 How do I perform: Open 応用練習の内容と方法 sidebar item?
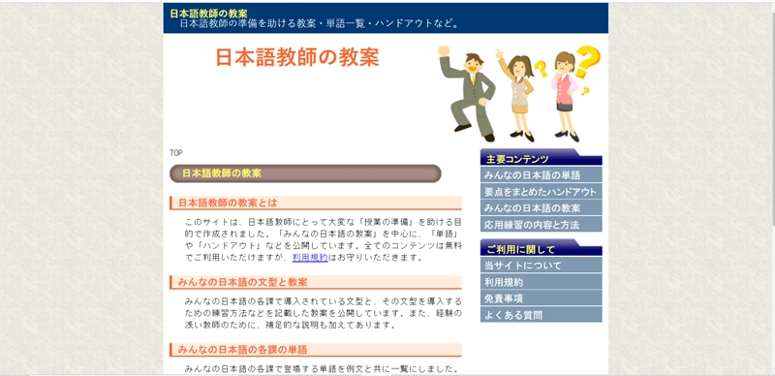pyautogui.click(x=542, y=224)
